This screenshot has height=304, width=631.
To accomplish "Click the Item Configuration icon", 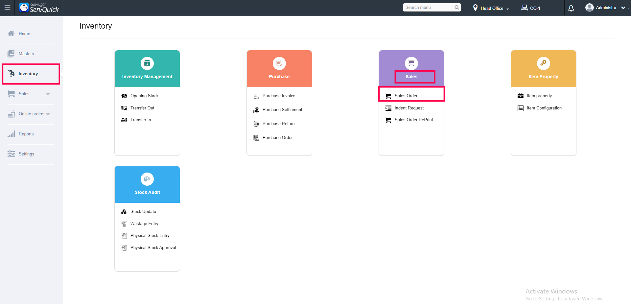I will (521, 108).
